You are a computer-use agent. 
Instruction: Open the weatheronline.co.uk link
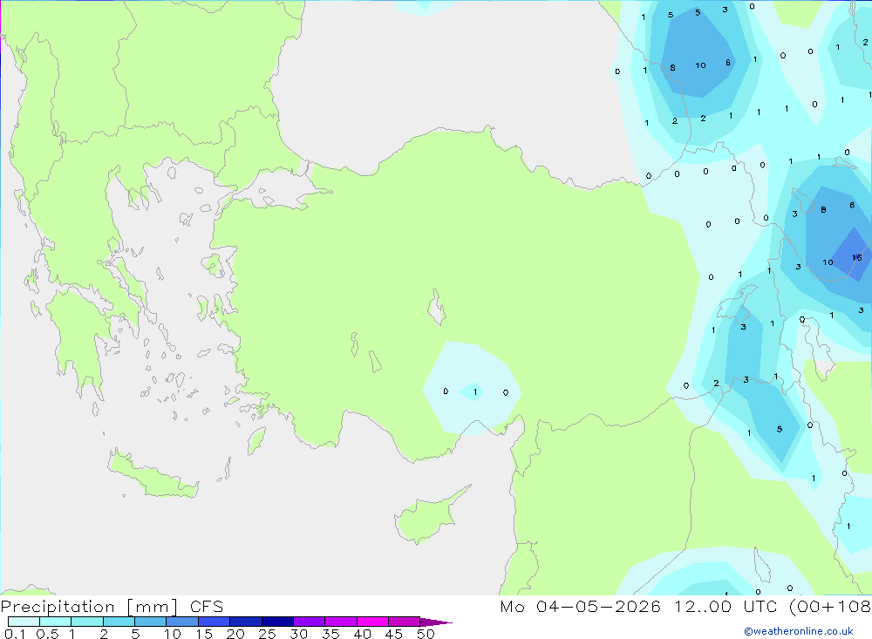799,631
